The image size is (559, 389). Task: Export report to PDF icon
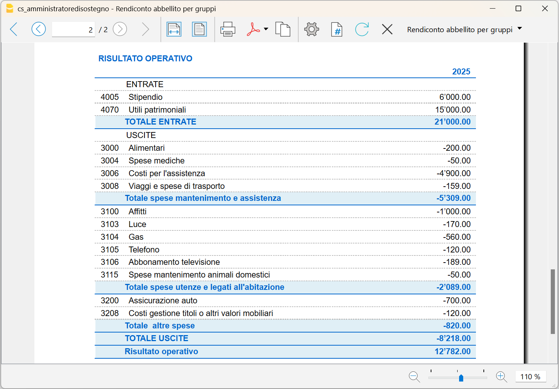[253, 30]
